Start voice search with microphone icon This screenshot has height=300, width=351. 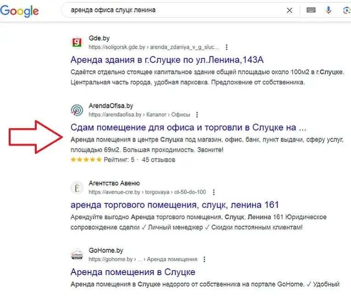(329, 10)
